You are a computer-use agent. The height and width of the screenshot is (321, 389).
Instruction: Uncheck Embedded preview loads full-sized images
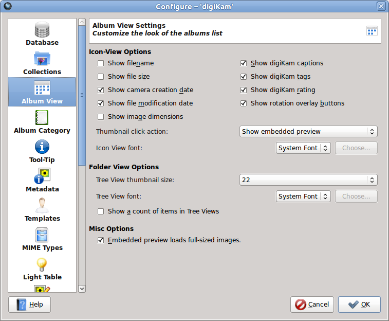click(101, 240)
